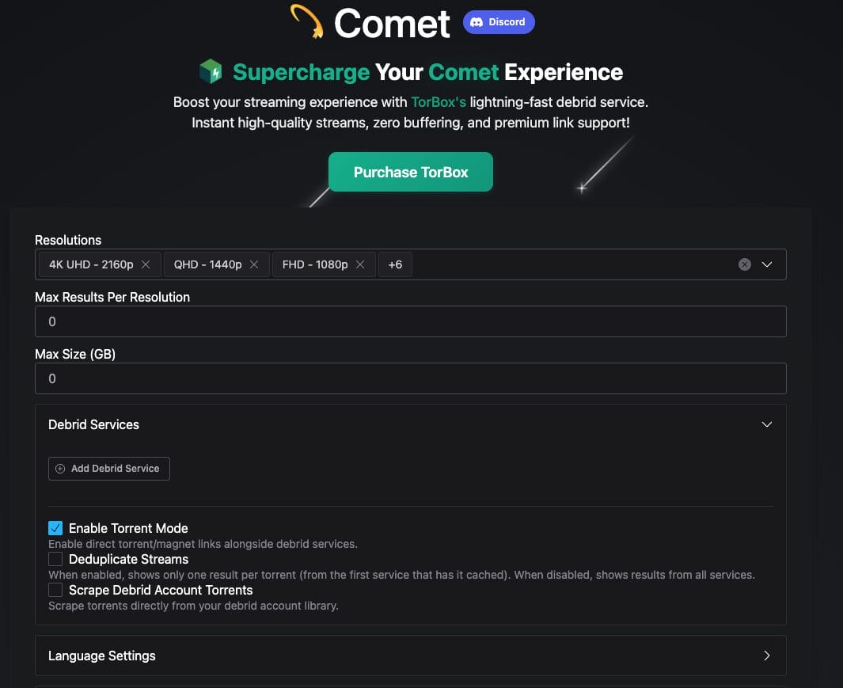
Task: Click the Supercharge Your Comet Experience heading
Action: click(x=427, y=72)
